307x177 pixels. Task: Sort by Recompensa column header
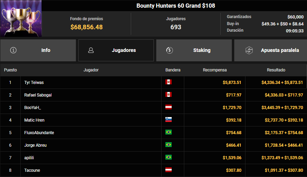[215, 70]
